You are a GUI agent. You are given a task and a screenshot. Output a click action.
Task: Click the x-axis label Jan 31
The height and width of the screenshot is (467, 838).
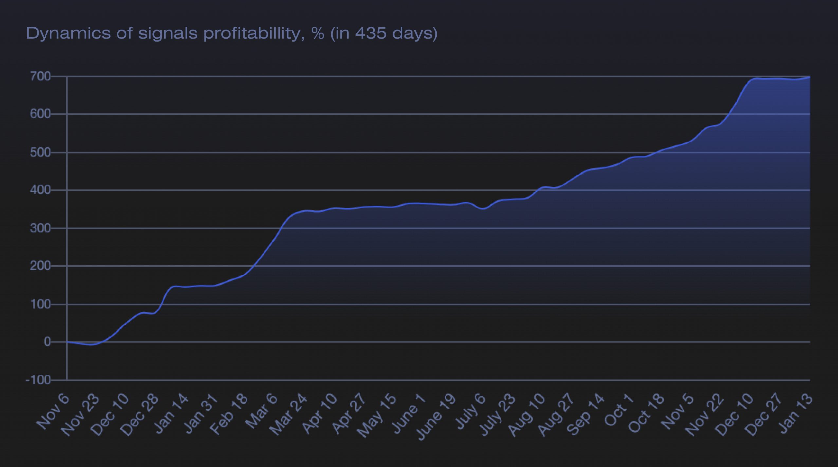click(x=201, y=413)
